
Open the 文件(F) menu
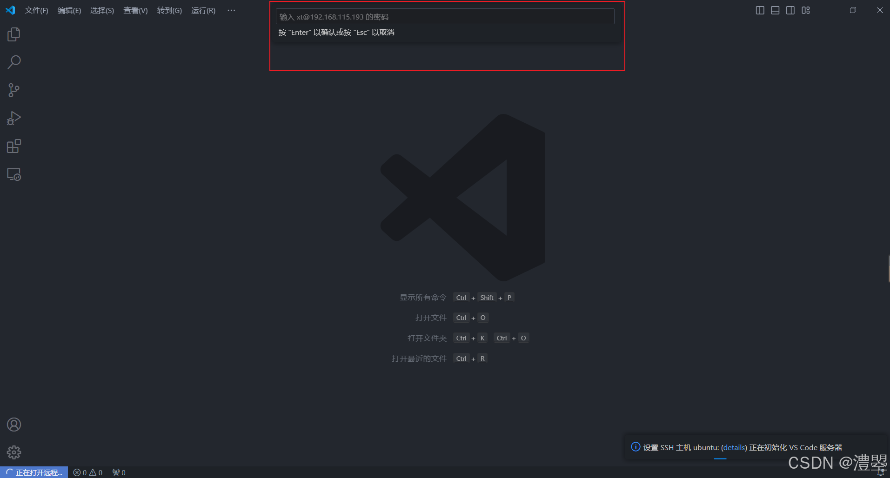36,10
